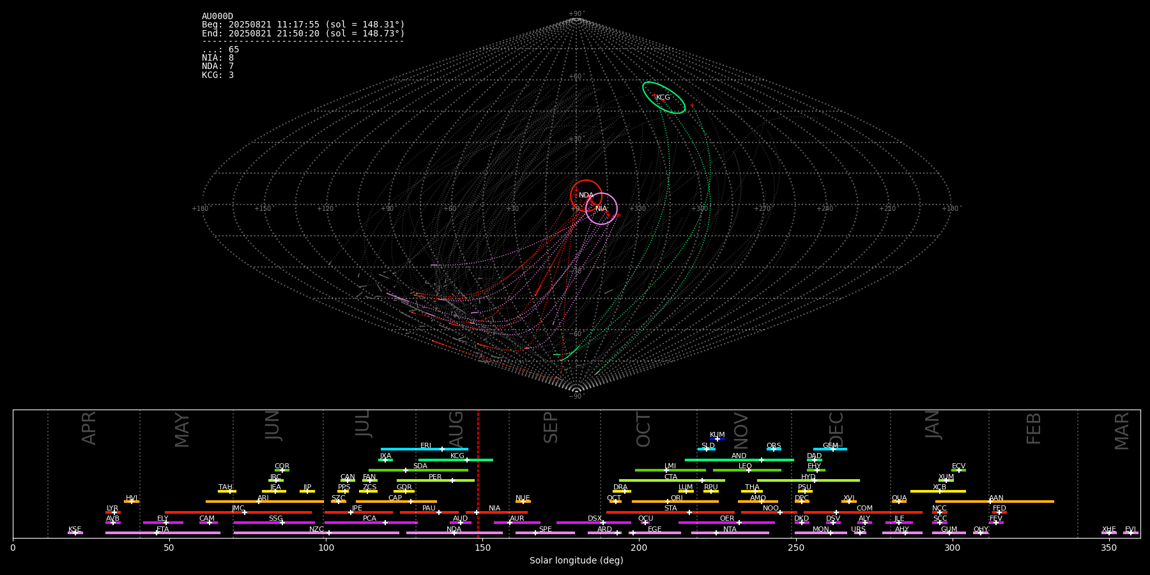The height and width of the screenshot is (575, 1150).
Task: Select the KUM blue bar
Action: 717,439
